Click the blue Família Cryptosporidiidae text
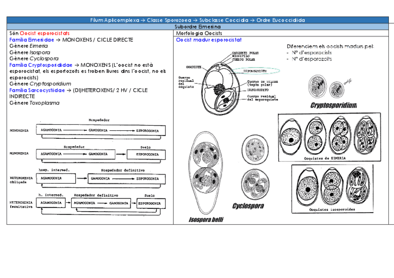Image resolution: width=394 pixels, height=278 pixels. click(41, 65)
